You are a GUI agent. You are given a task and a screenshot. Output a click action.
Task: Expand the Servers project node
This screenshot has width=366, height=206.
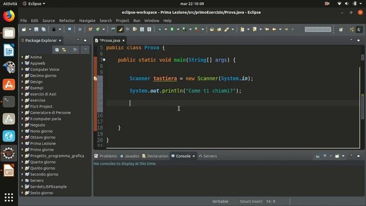22,181
